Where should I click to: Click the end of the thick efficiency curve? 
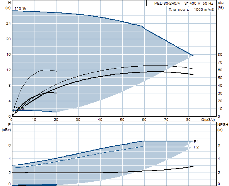pos(193,74)
